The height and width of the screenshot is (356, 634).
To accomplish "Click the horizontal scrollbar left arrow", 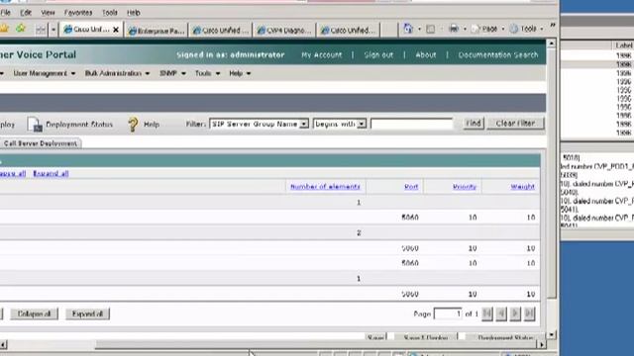I will [x=3, y=344].
